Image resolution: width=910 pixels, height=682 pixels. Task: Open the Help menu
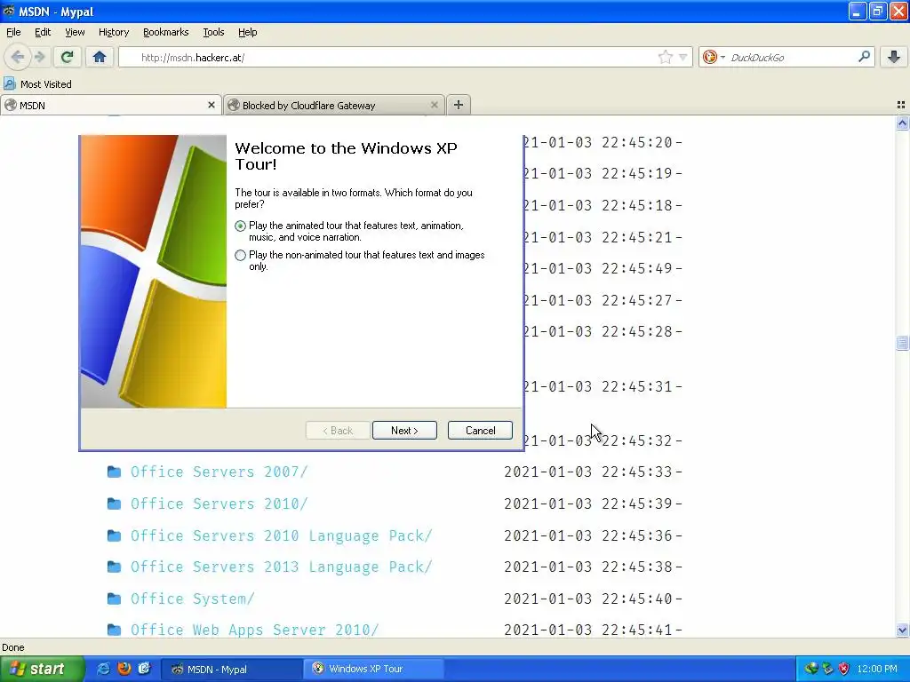[247, 32]
